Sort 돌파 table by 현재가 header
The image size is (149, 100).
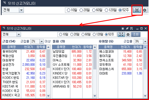(76, 47)
